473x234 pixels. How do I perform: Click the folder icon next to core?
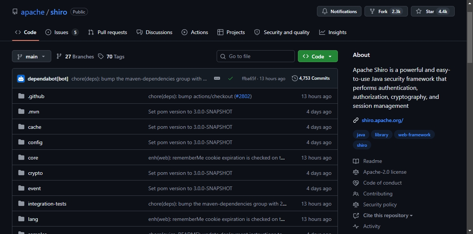pos(21,158)
